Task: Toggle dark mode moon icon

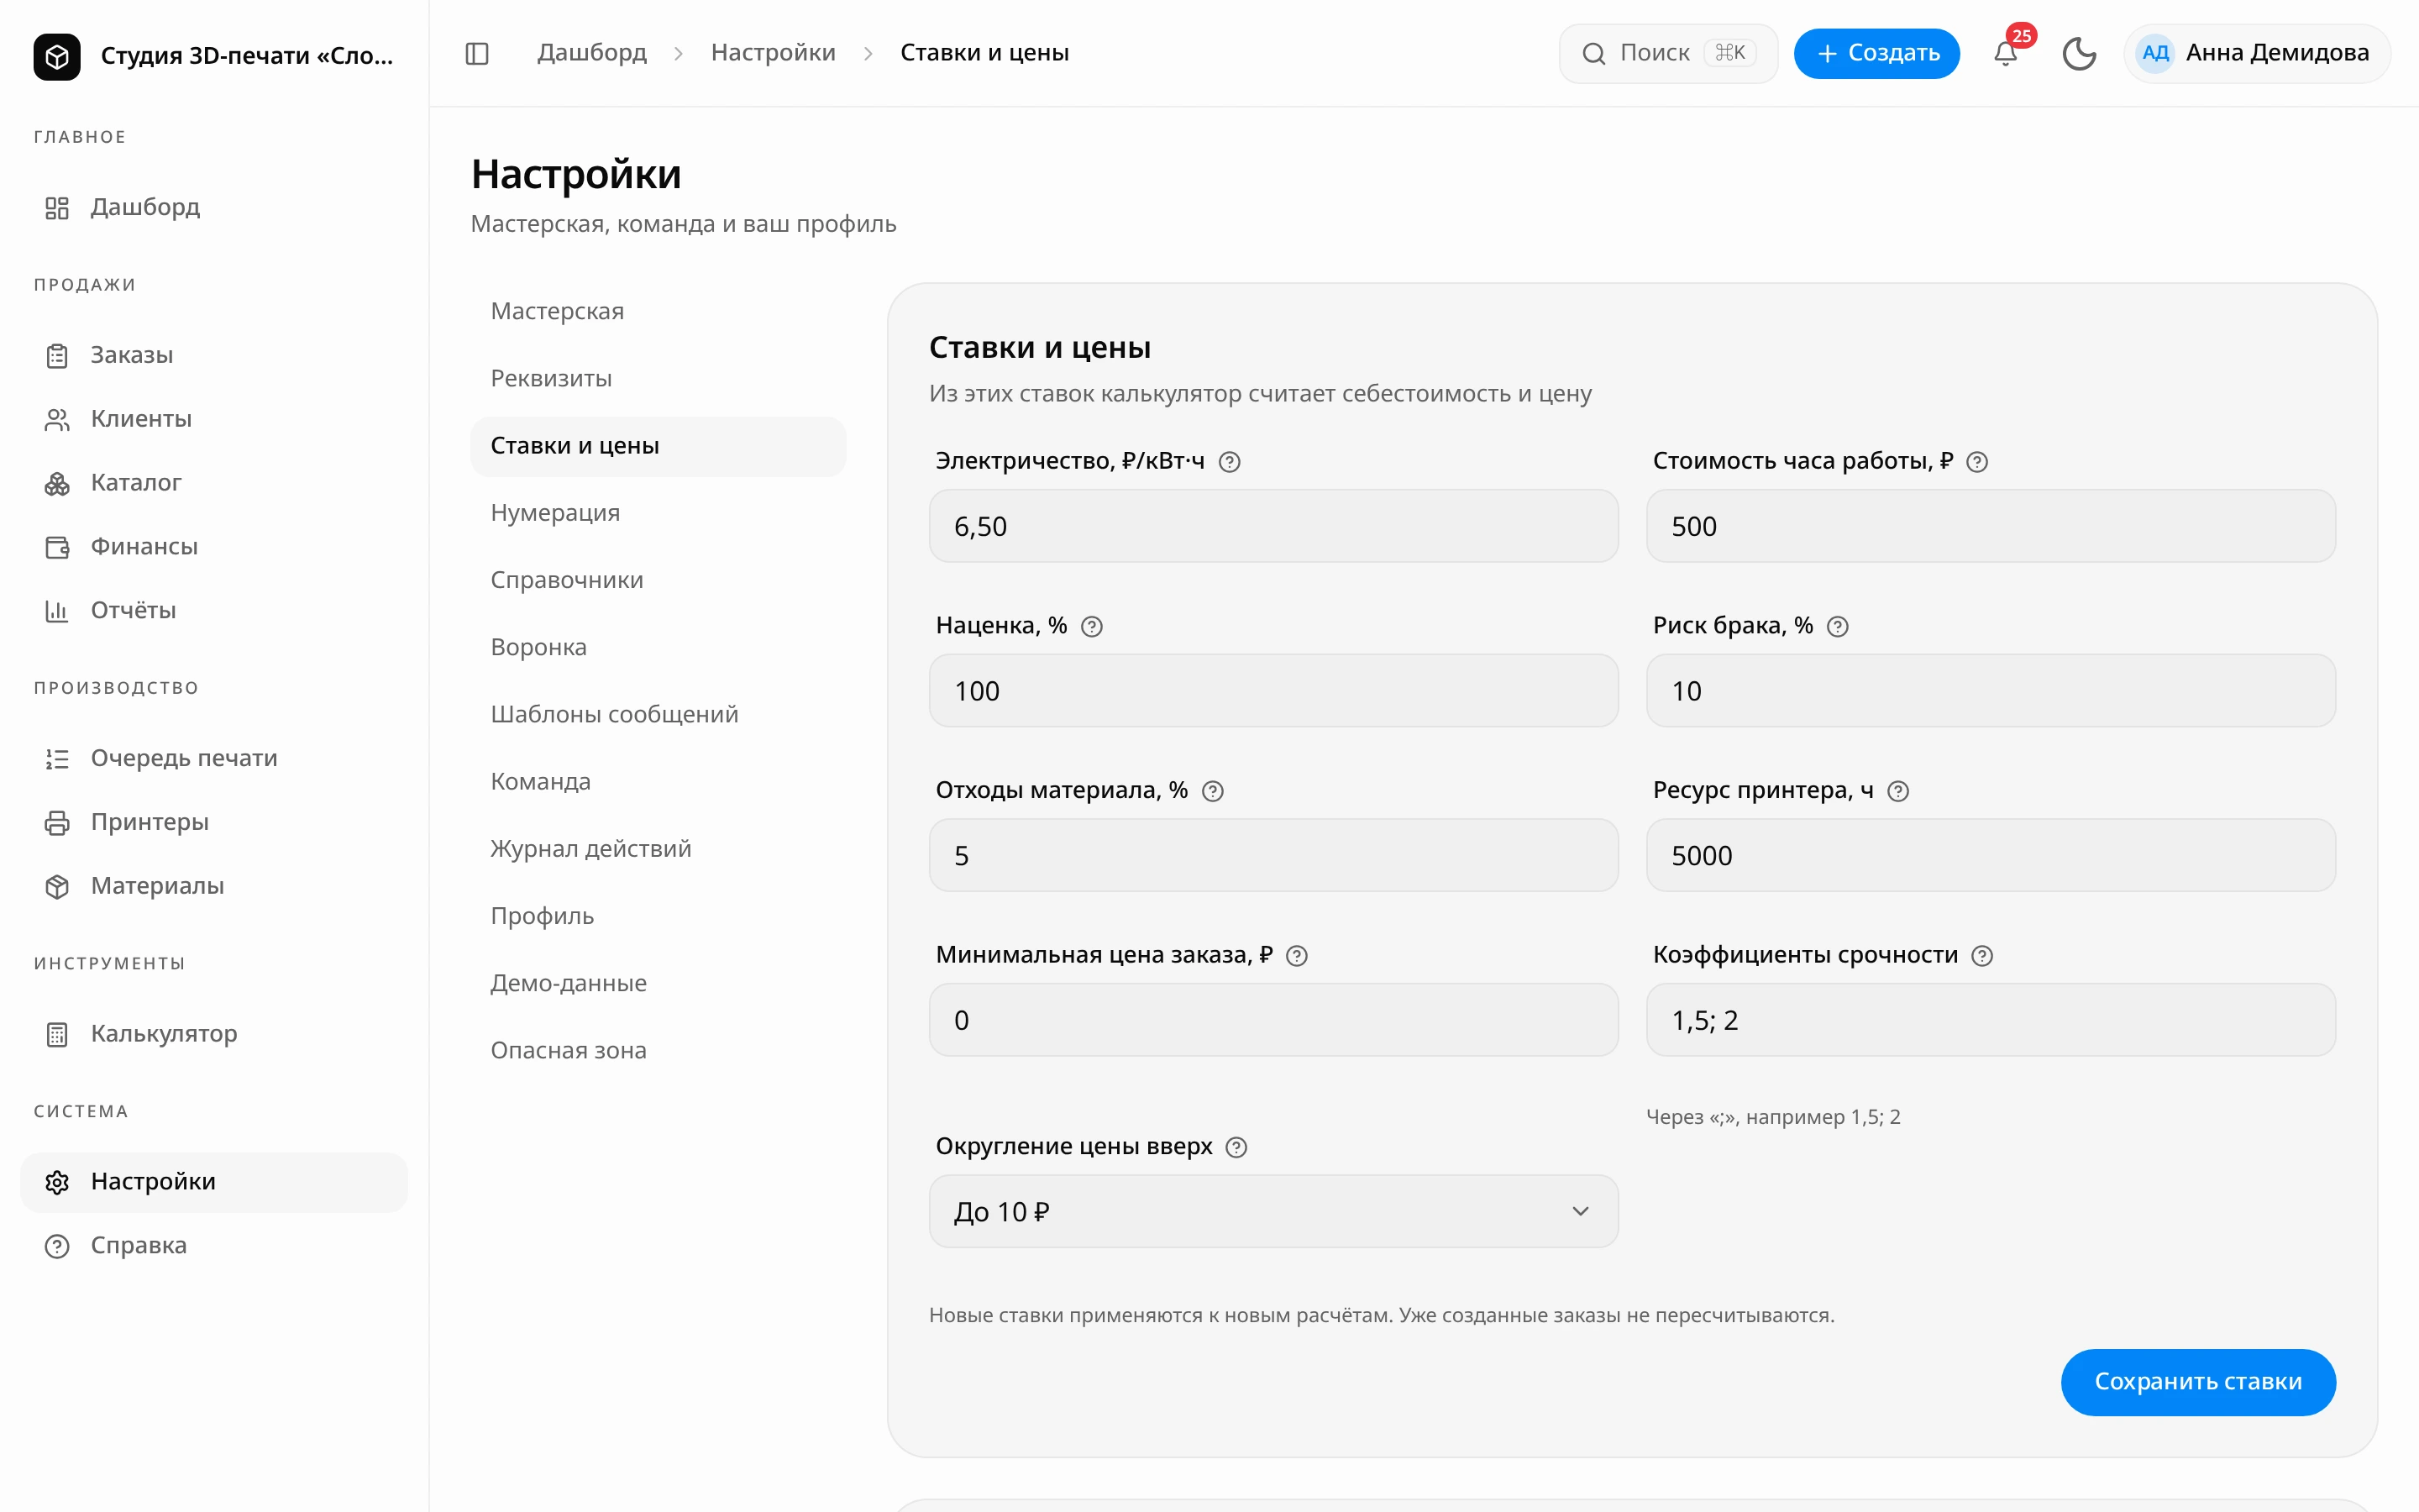Action: coord(2079,53)
